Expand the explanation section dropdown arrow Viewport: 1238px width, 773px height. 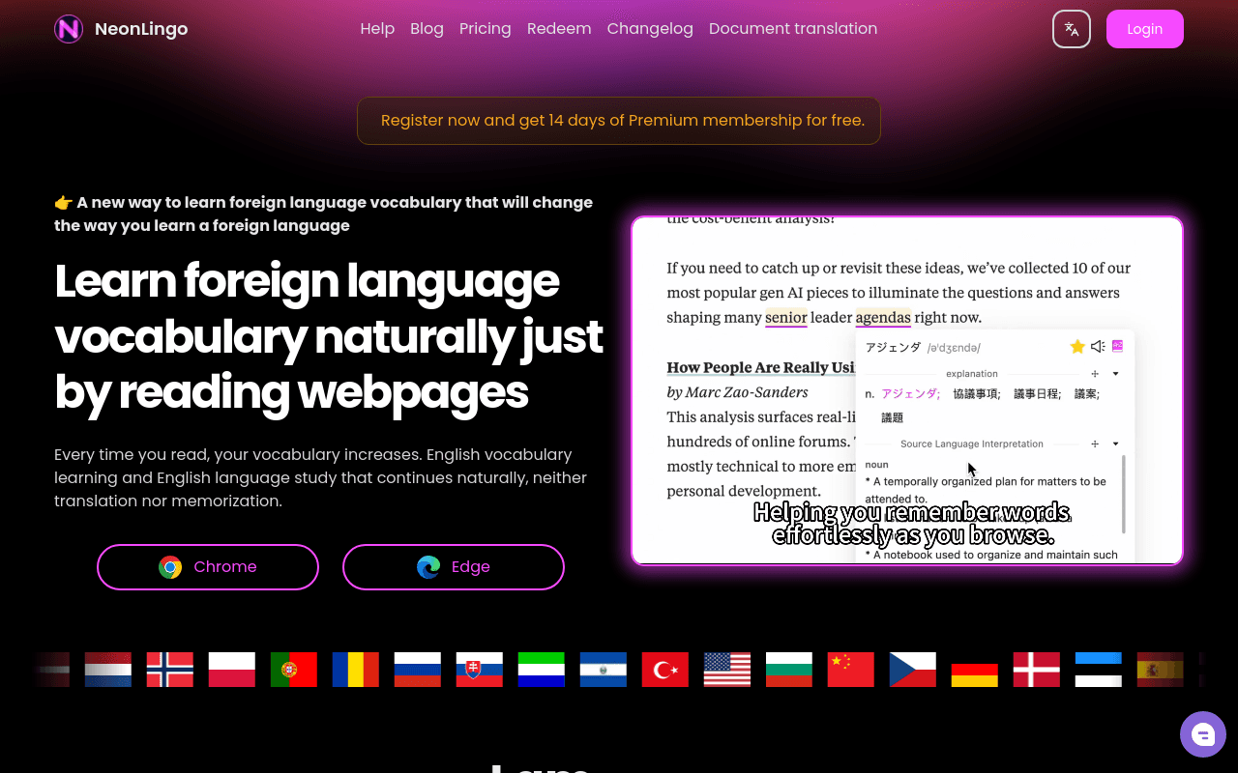click(x=1115, y=374)
